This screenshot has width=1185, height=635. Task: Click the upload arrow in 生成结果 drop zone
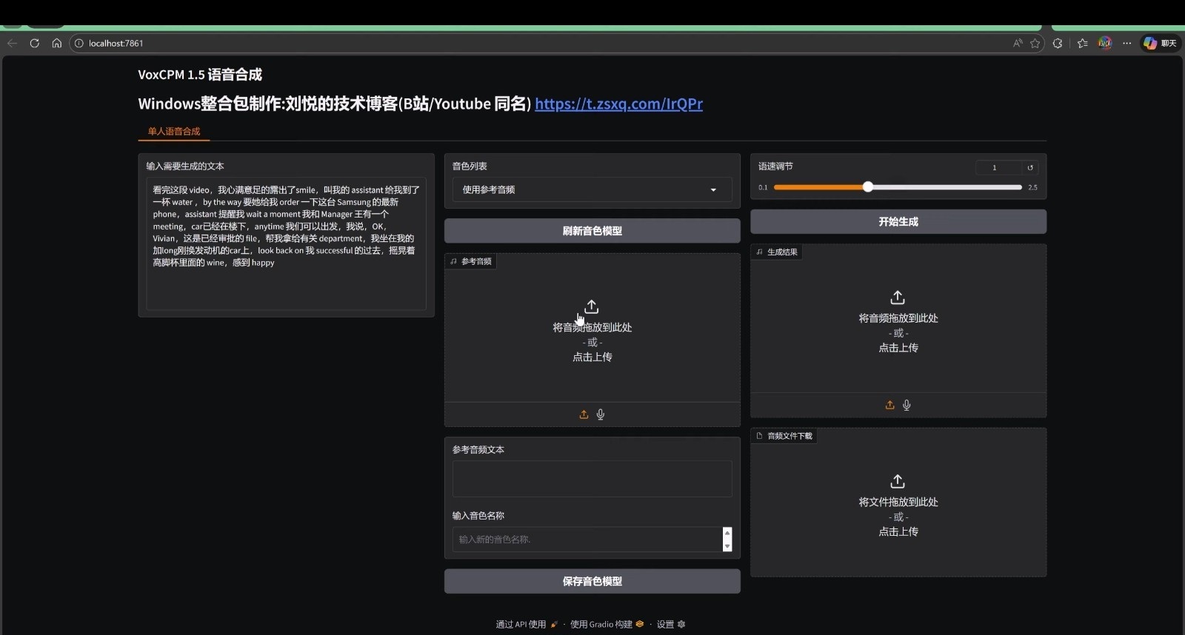pos(898,298)
